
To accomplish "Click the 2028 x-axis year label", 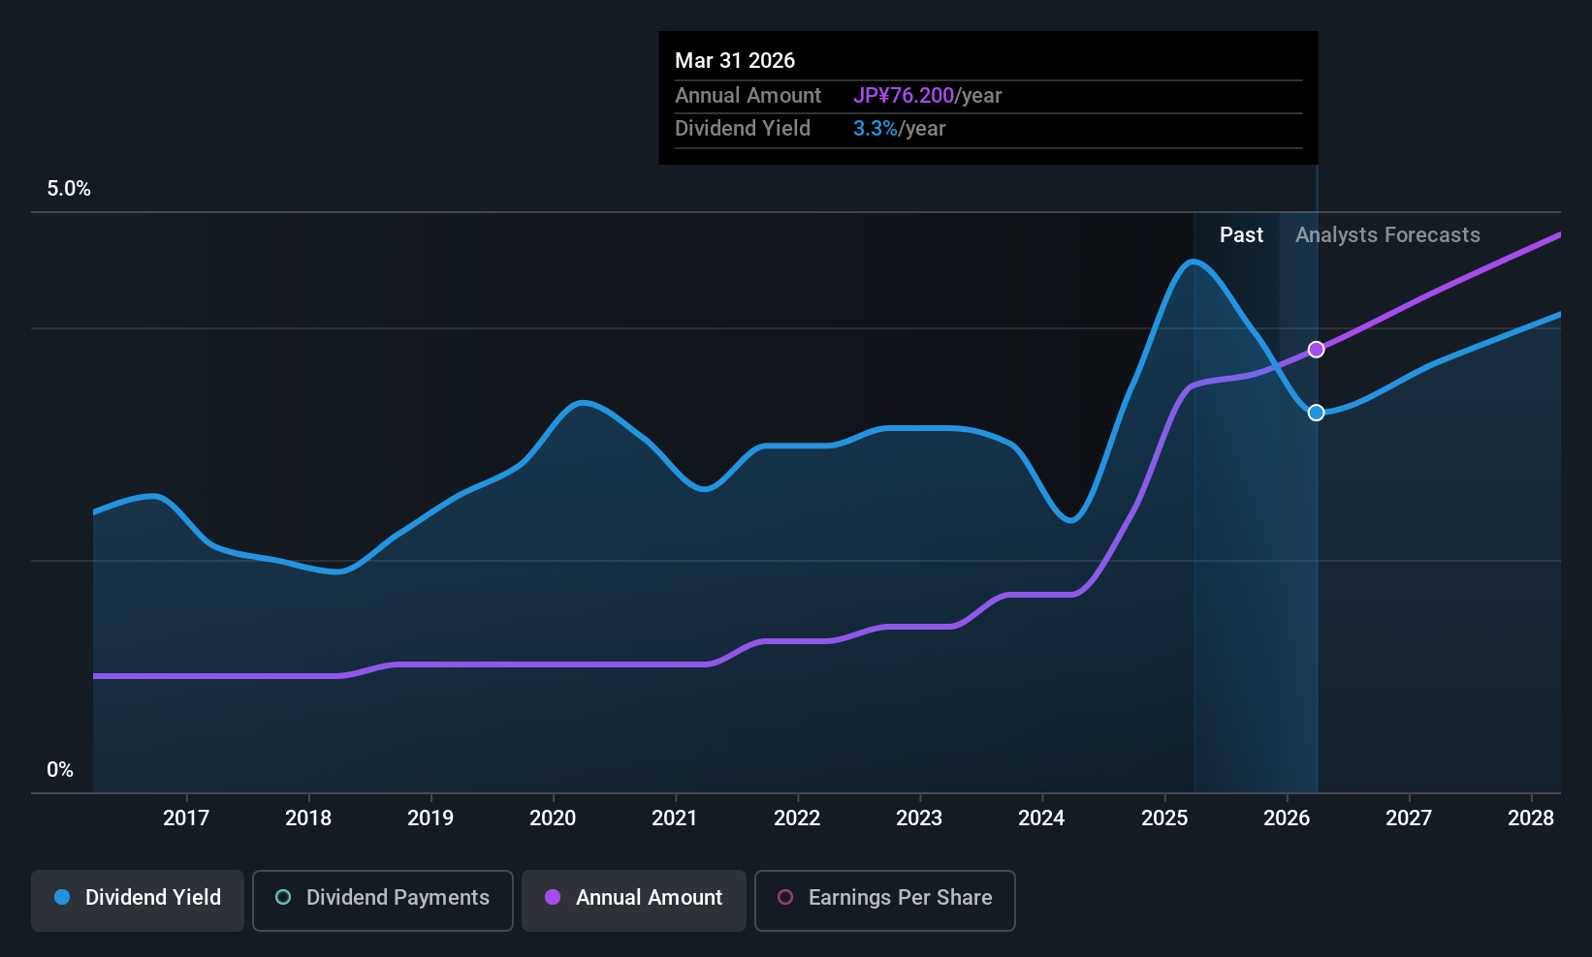I will (x=1531, y=818).
